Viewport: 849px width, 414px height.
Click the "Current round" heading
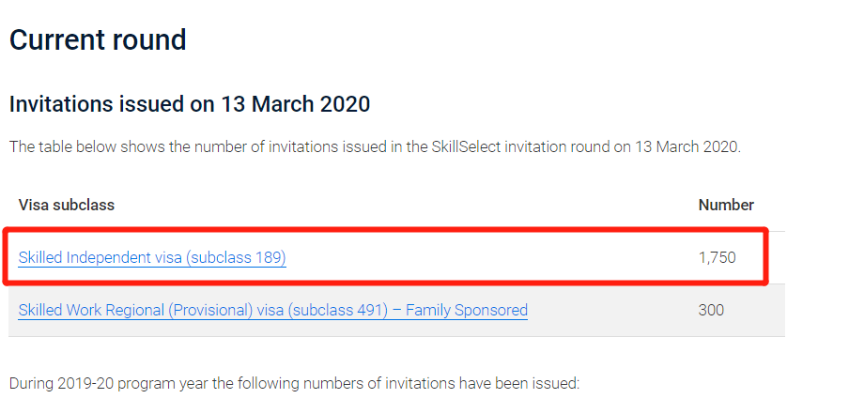98,40
